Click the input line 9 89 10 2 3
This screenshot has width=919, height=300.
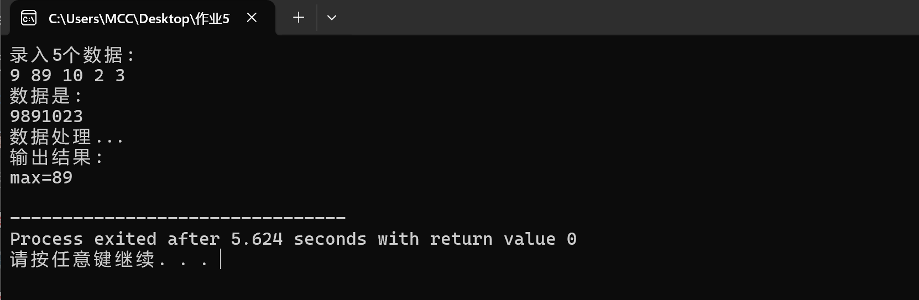(x=67, y=75)
